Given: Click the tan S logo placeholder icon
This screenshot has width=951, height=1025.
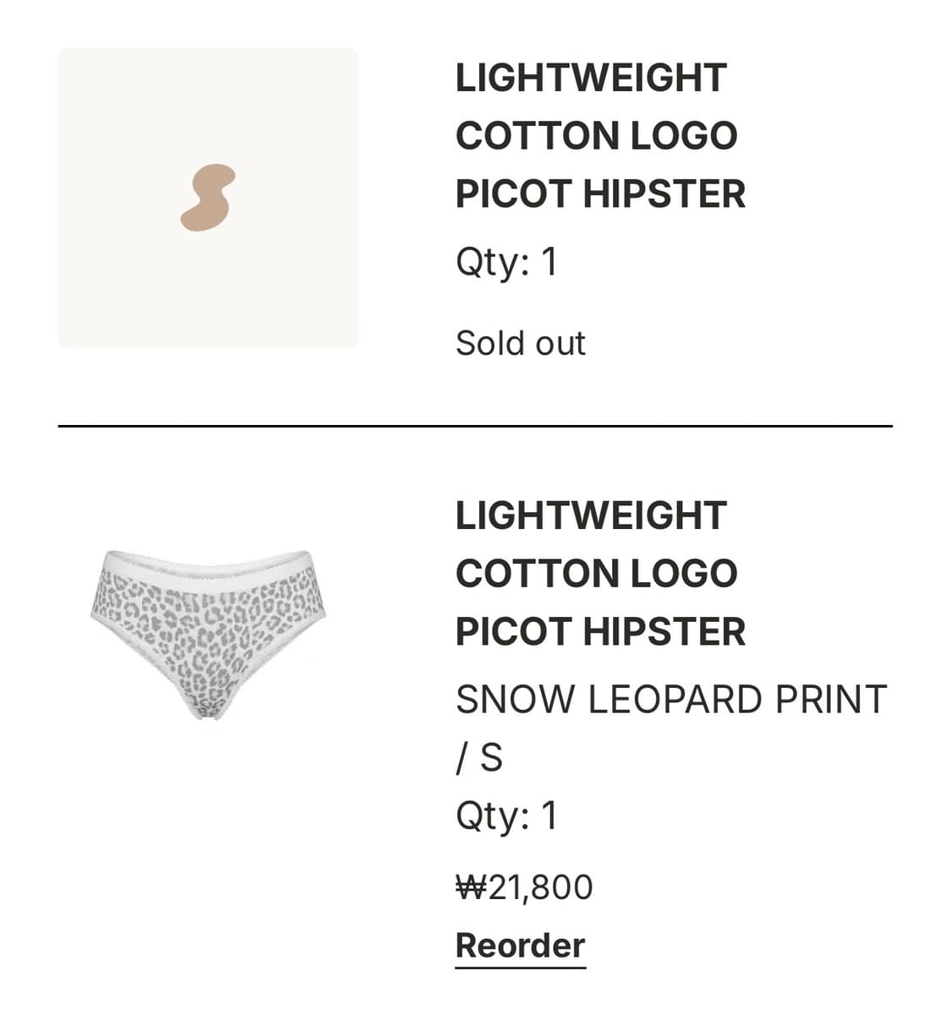Looking at the screenshot, I should 207,197.
